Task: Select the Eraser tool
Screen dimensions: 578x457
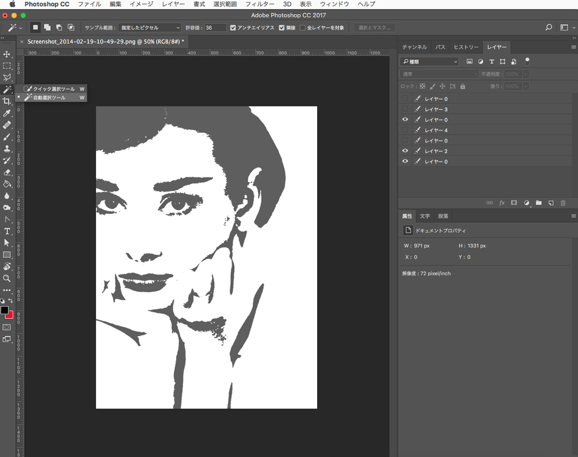Action: [x=7, y=172]
